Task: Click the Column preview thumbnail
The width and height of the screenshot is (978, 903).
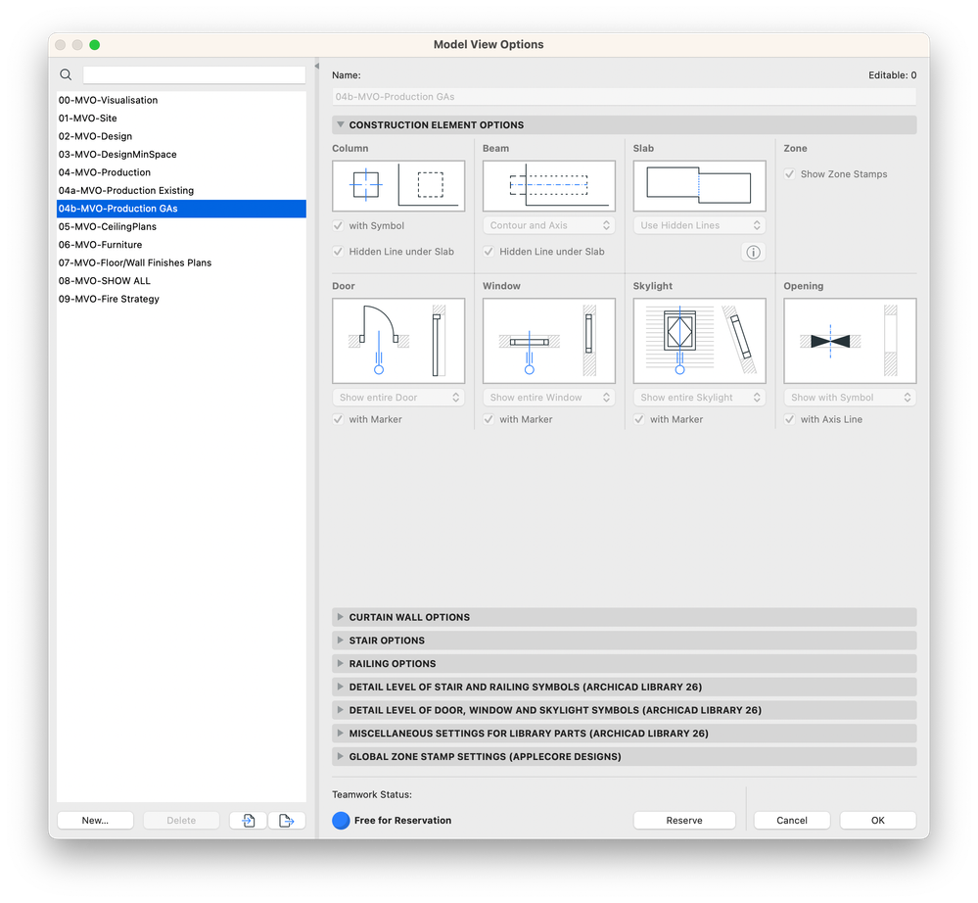Action: click(398, 186)
